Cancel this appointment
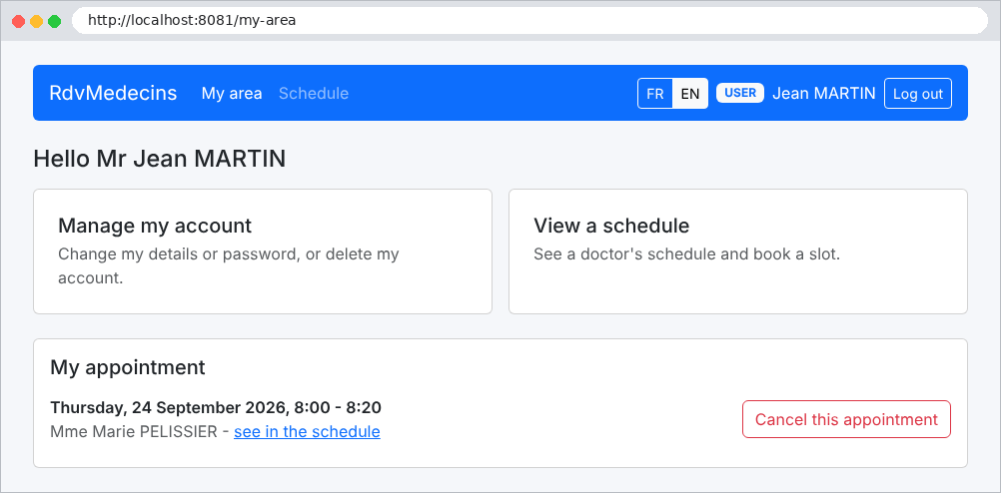 coord(846,419)
